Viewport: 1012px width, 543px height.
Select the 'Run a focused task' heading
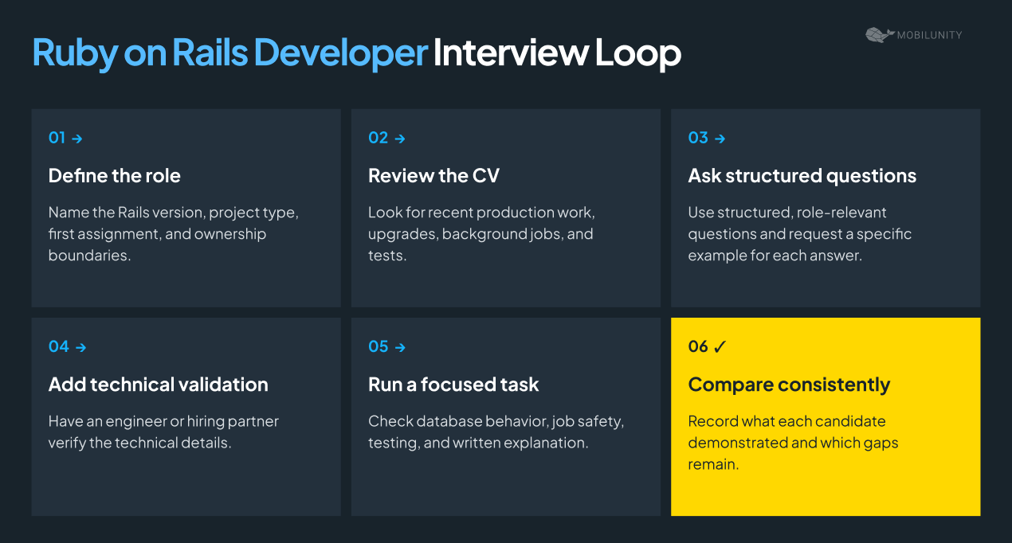tap(453, 385)
